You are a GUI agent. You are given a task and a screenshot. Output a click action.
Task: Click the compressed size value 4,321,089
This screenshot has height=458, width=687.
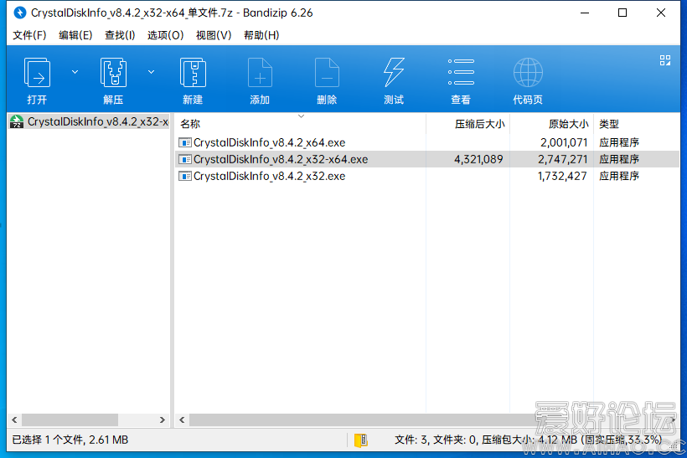click(x=478, y=159)
